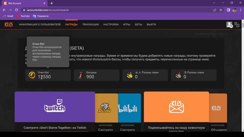Click the Очки Klei 12550 points box

pyautogui.click(x=48, y=75)
